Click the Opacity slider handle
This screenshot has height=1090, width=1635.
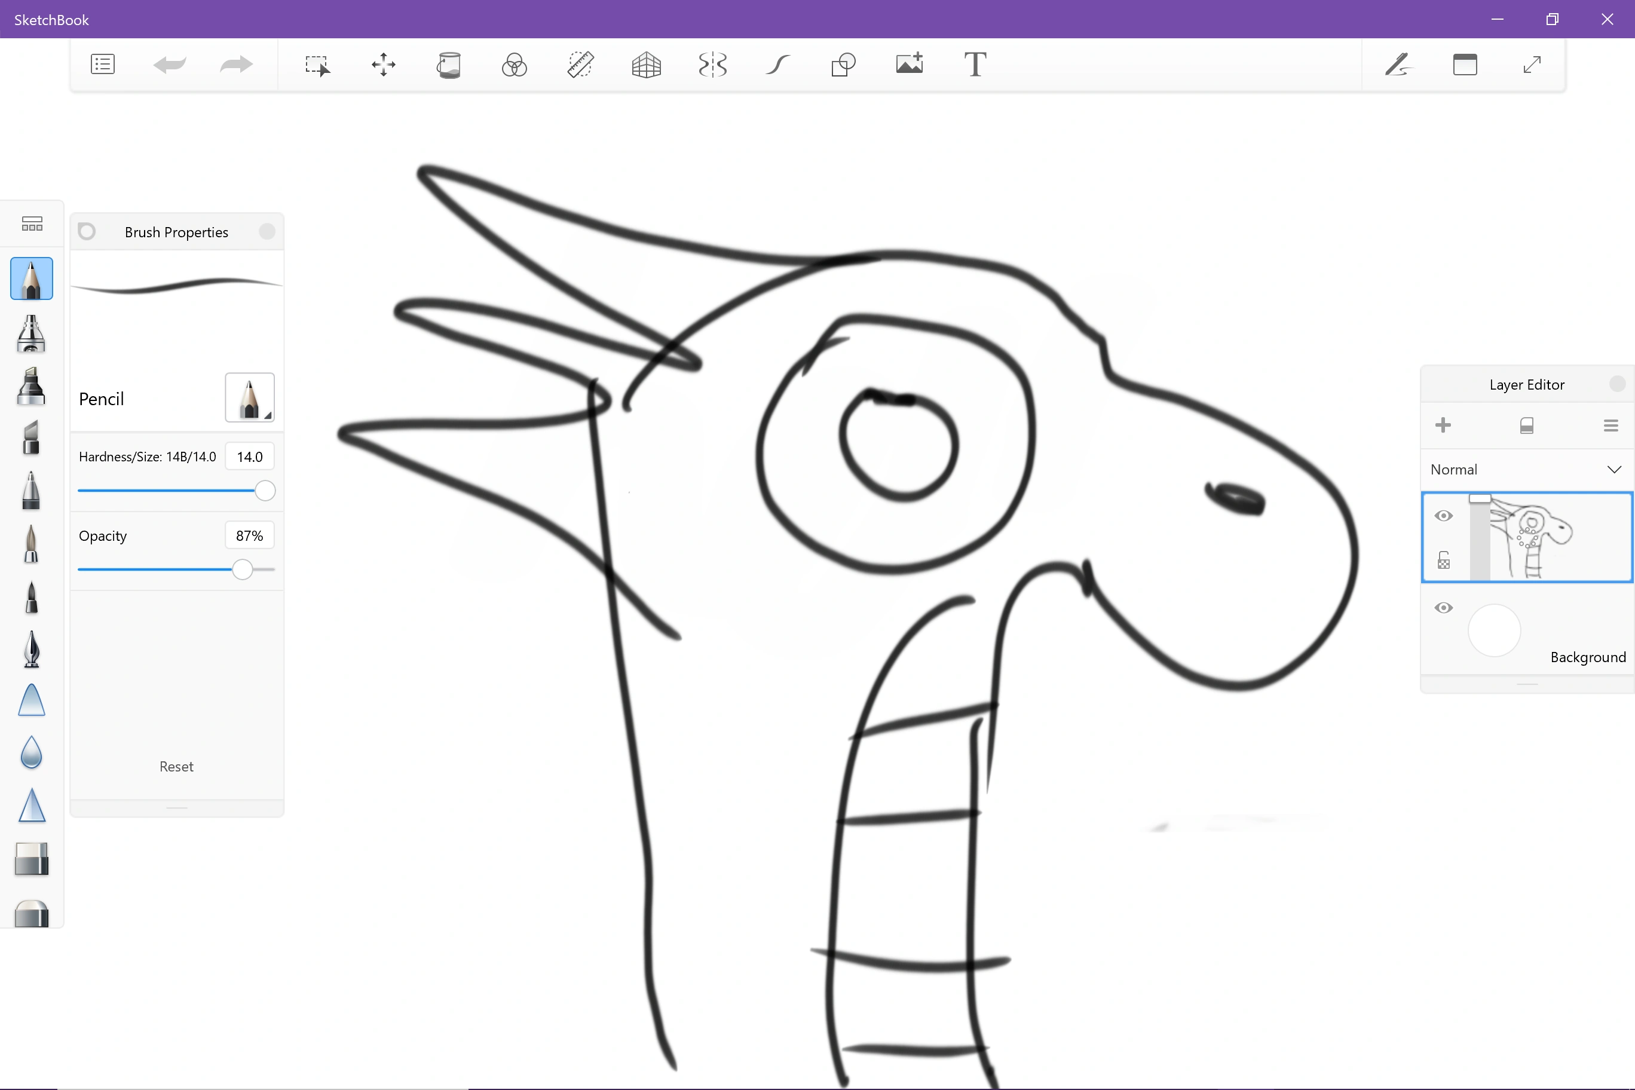point(242,570)
